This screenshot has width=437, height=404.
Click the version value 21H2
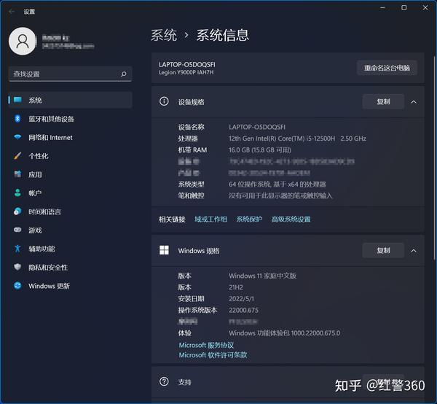coord(236,287)
